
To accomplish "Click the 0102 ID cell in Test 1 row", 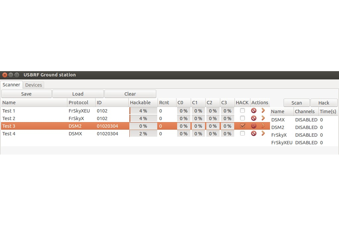I will click(x=102, y=111).
